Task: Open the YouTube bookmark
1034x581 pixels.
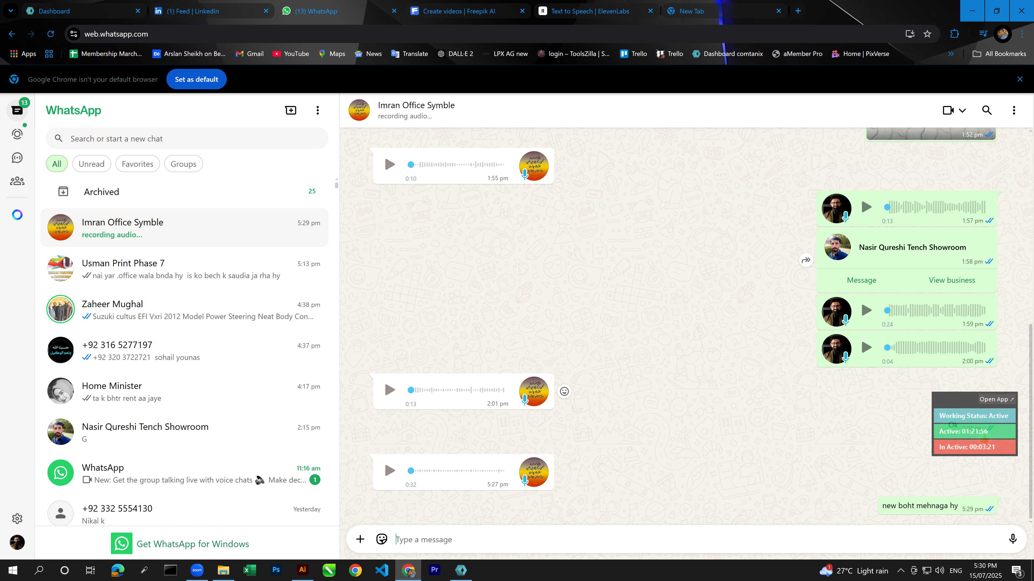Action: 291,54
